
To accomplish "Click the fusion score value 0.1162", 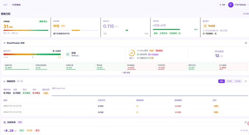I will click(57, 51).
